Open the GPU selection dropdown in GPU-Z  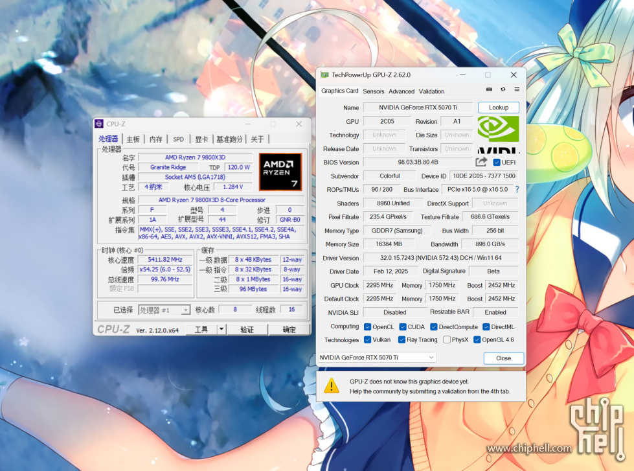pyautogui.click(x=377, y=357)
